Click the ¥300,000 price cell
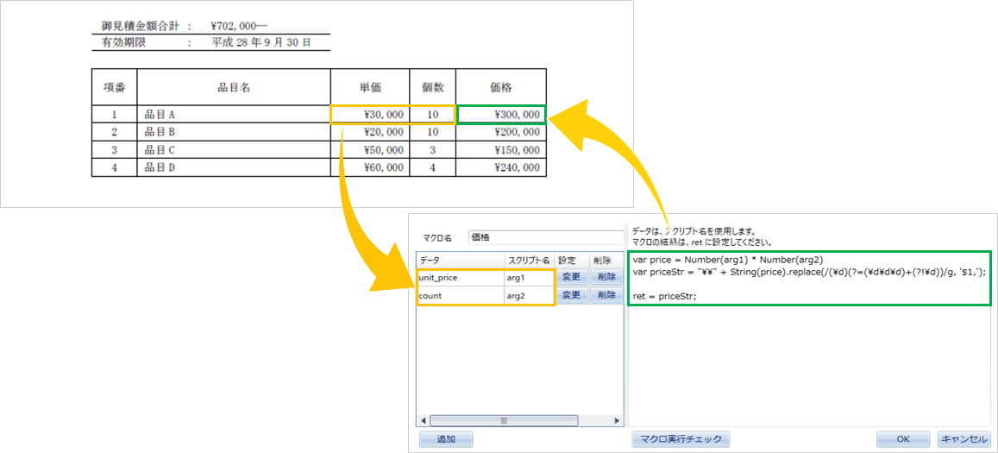The width and height of the screenshot is (998, 453). click(x=501, y=115)
